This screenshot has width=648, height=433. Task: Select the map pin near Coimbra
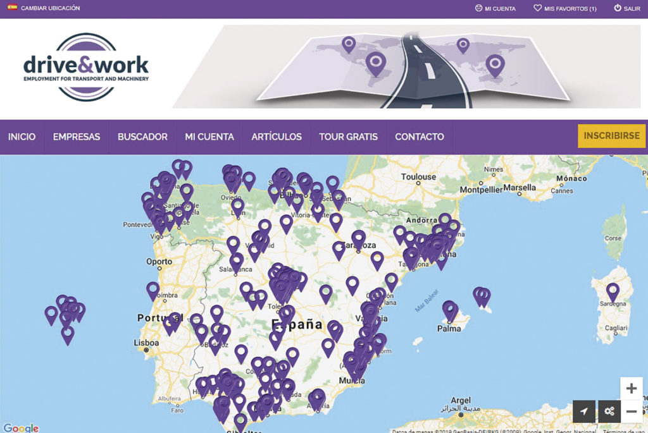tap(153, 291)
